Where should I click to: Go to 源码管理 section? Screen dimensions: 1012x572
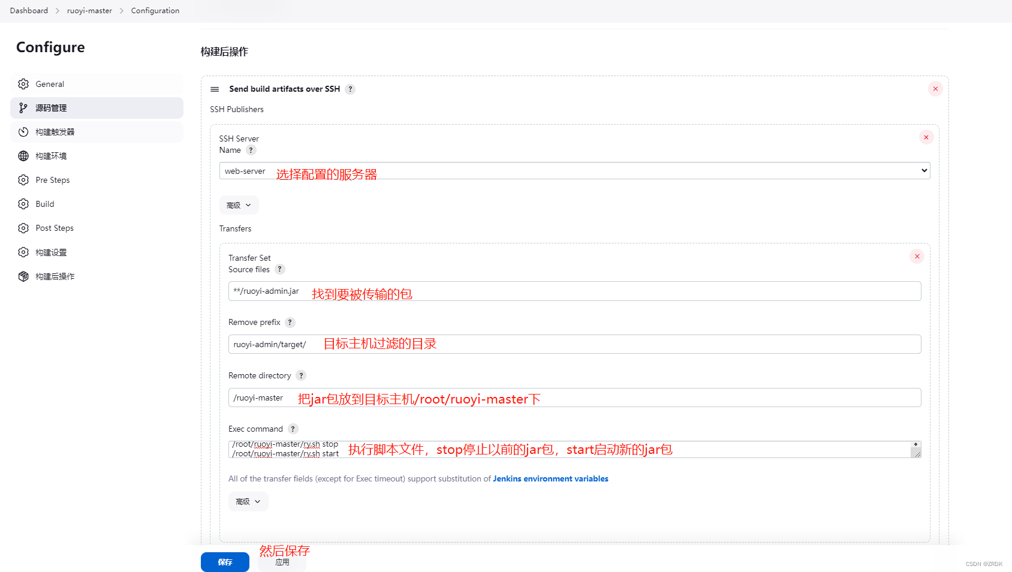click(97, 108)
